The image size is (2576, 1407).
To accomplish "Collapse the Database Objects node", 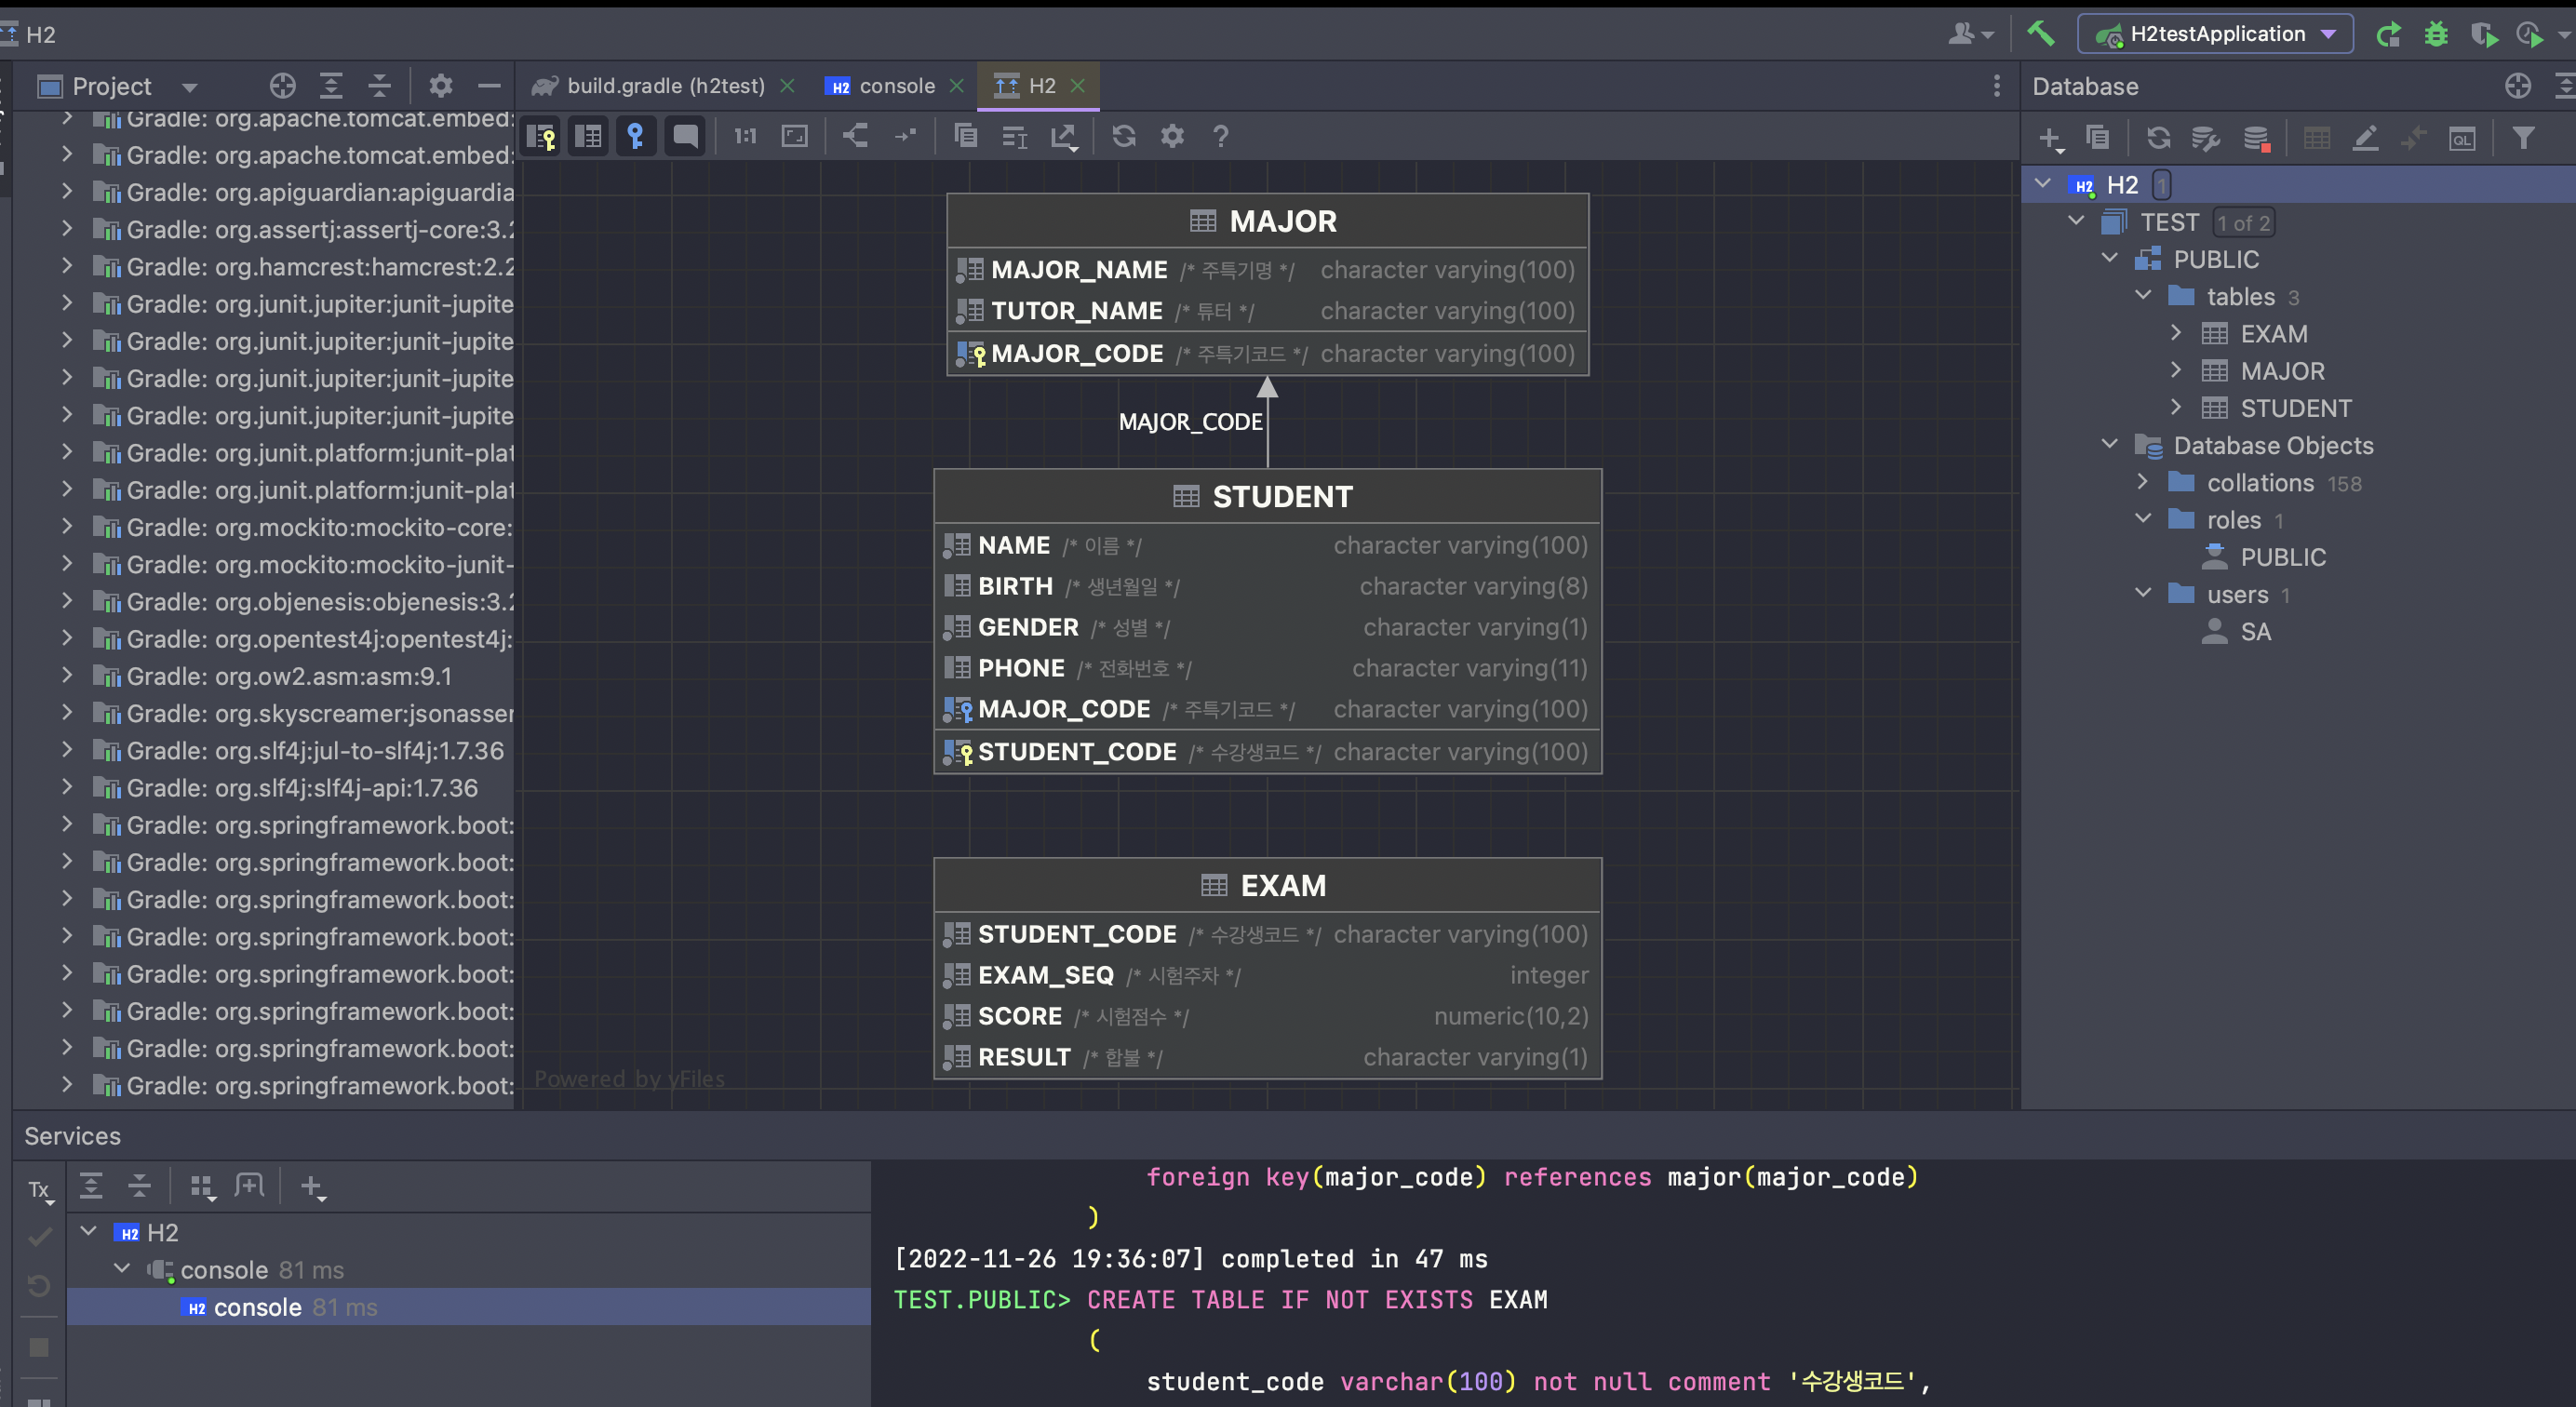I will 2109,445.
